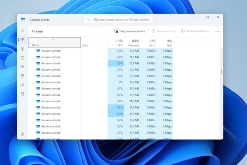
Task: Close the Gestione attività window
Action: (x=218, y=17)
